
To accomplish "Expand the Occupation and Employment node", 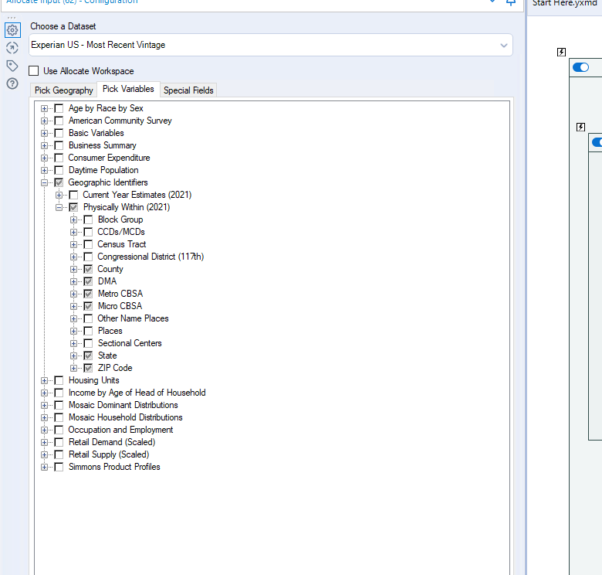I will click(x=44, y=430).
